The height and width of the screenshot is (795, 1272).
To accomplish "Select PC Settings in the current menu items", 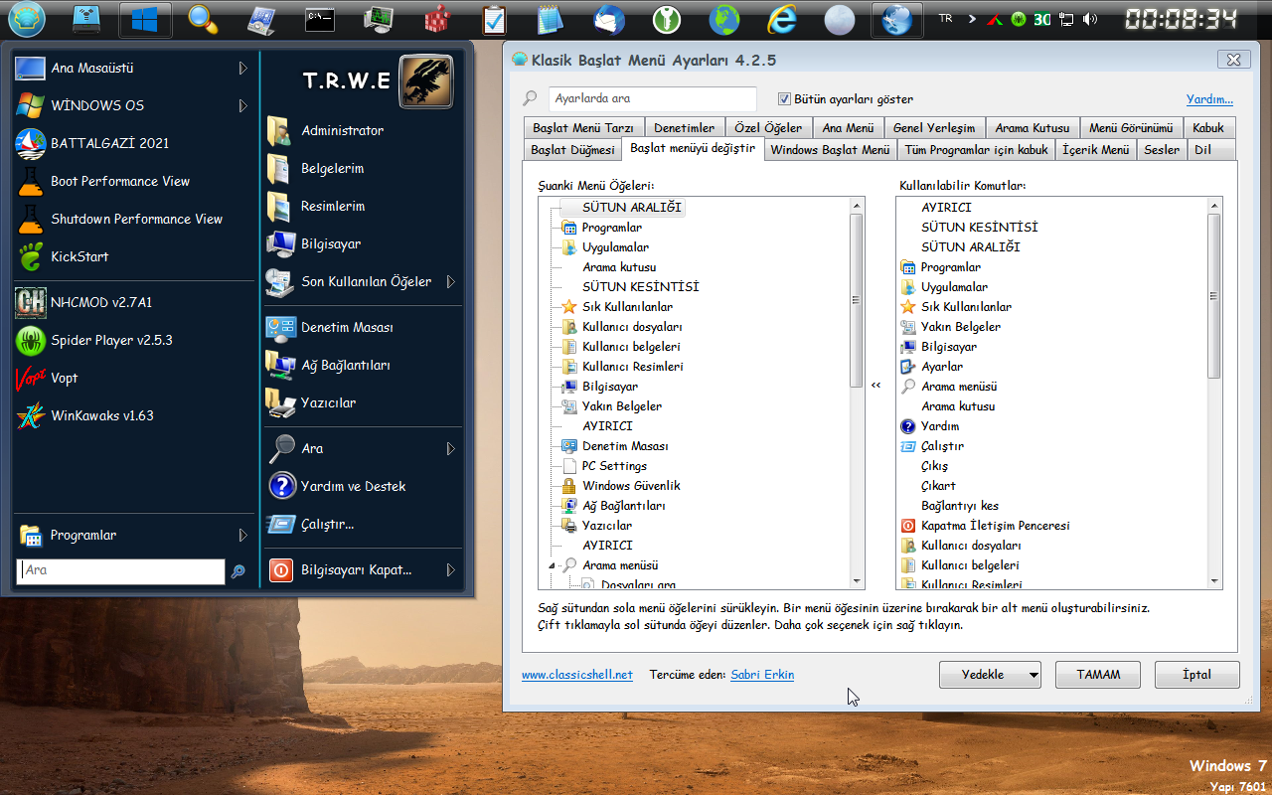I will click(614, 466).
